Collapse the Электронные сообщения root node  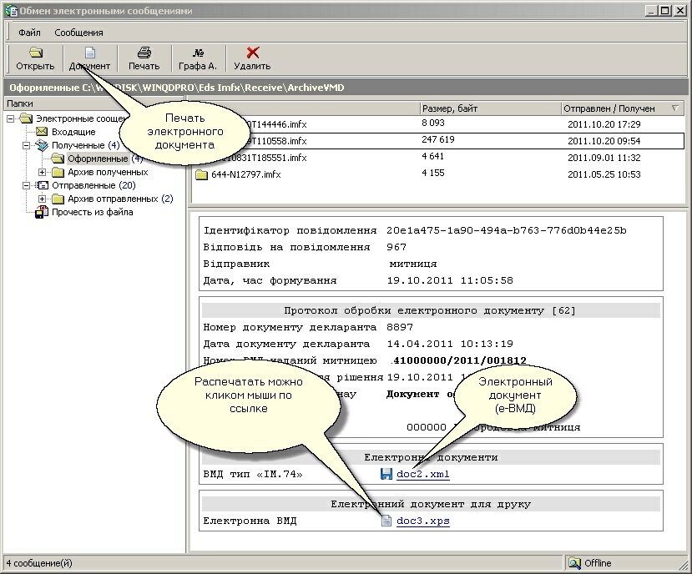11,118
